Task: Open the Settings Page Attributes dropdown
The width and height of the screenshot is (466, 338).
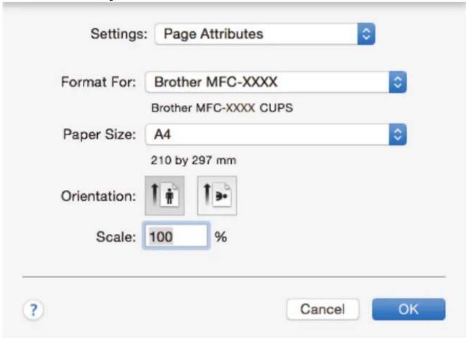Action: pyautogui.click(x=265, y=34)
